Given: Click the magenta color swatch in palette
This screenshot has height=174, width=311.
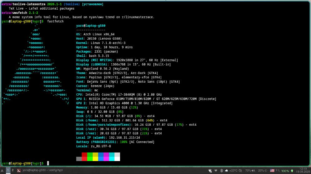Looking at the screenshot, I should (106, 157).
